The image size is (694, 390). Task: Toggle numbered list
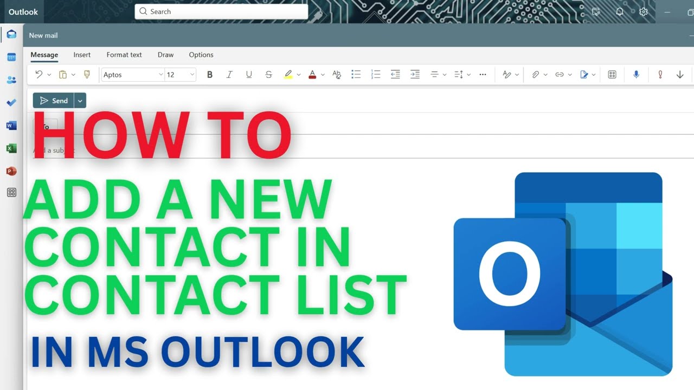(376, 75)
